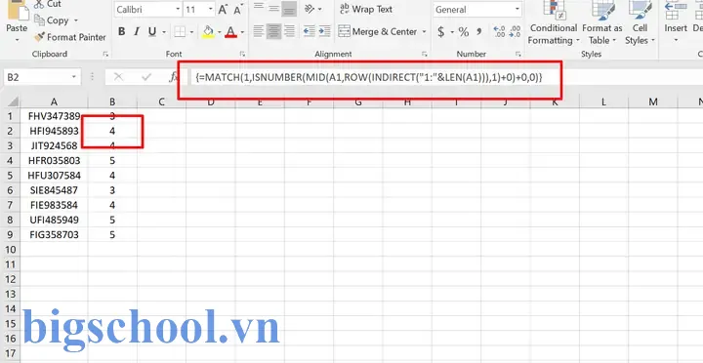This screenshot has height=363, width=703.
Task: Expand the Paste options arrow
Action: [x=17, y=40]
